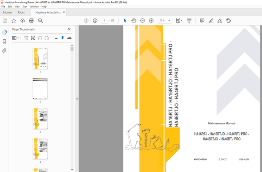Rotate page clockwise
This screenshot has width=262, height=172.
[x=46, y=38]
